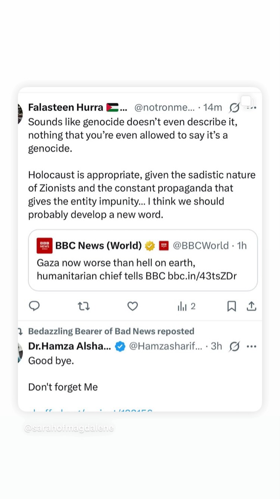Share the Falasteen Hurra tweet
Viewport: 280px width, 499px height.
click(252, 306)
